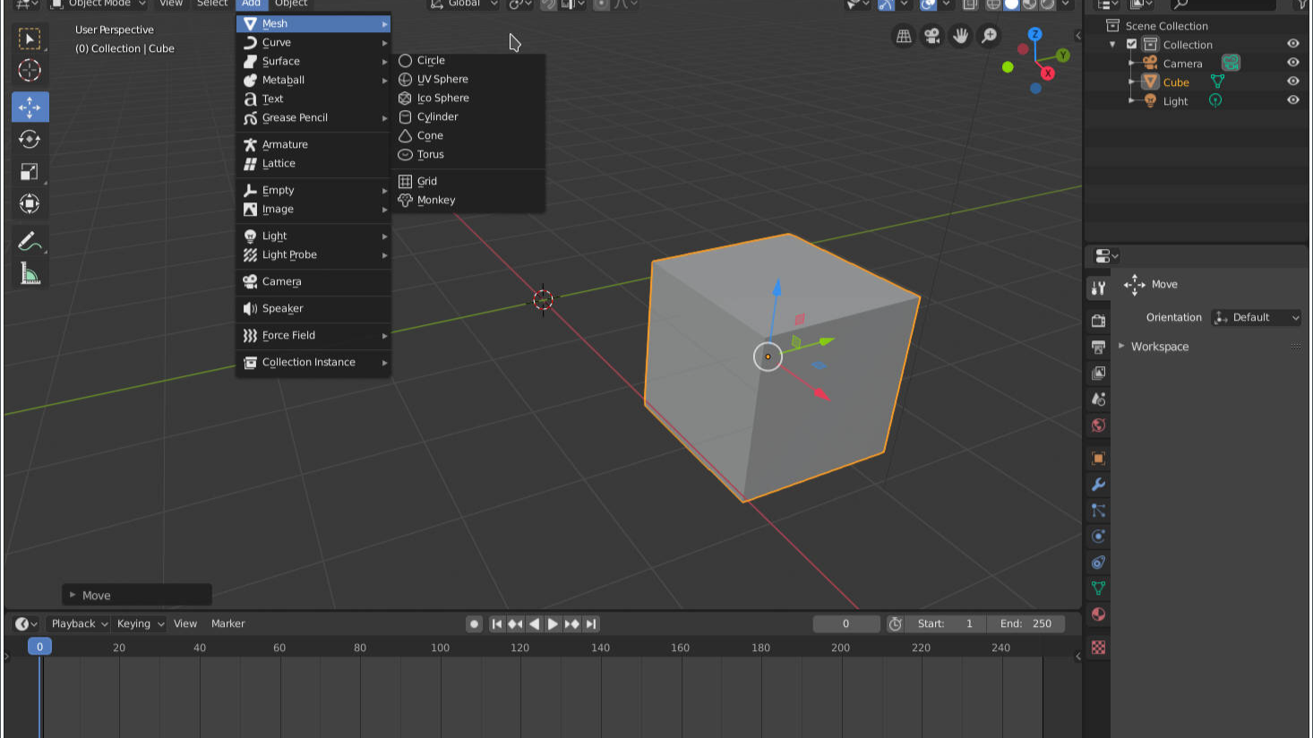1313x738 pixels.
Task: Hide the Light object
Action: click(1292, 100)
